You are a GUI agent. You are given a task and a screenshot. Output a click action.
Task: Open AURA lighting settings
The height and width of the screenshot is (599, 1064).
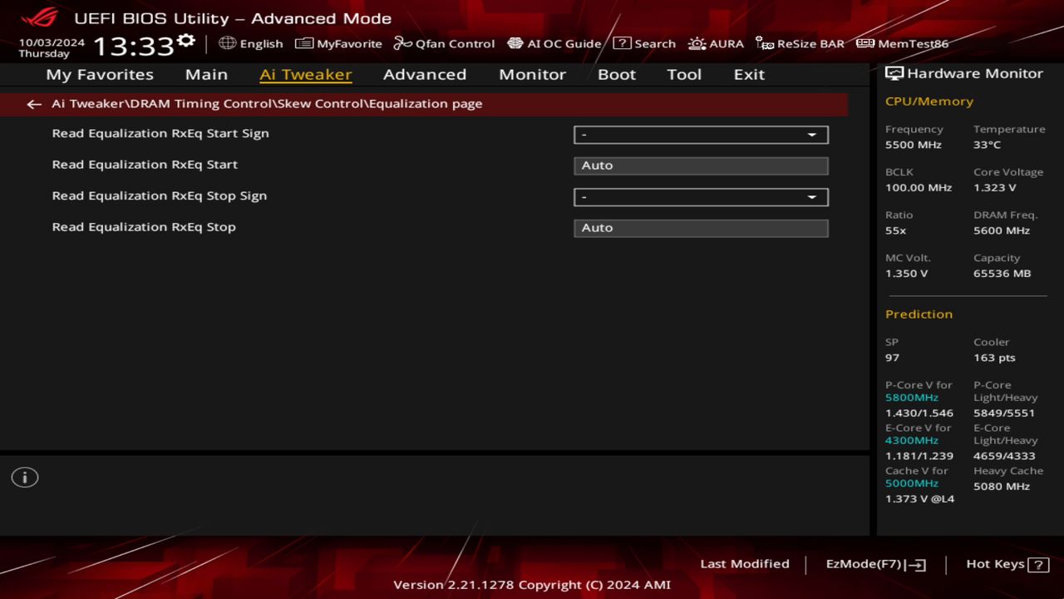tap(716, 43)
